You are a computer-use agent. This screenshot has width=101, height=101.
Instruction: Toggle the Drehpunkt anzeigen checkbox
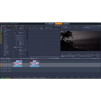click(14, 30)
